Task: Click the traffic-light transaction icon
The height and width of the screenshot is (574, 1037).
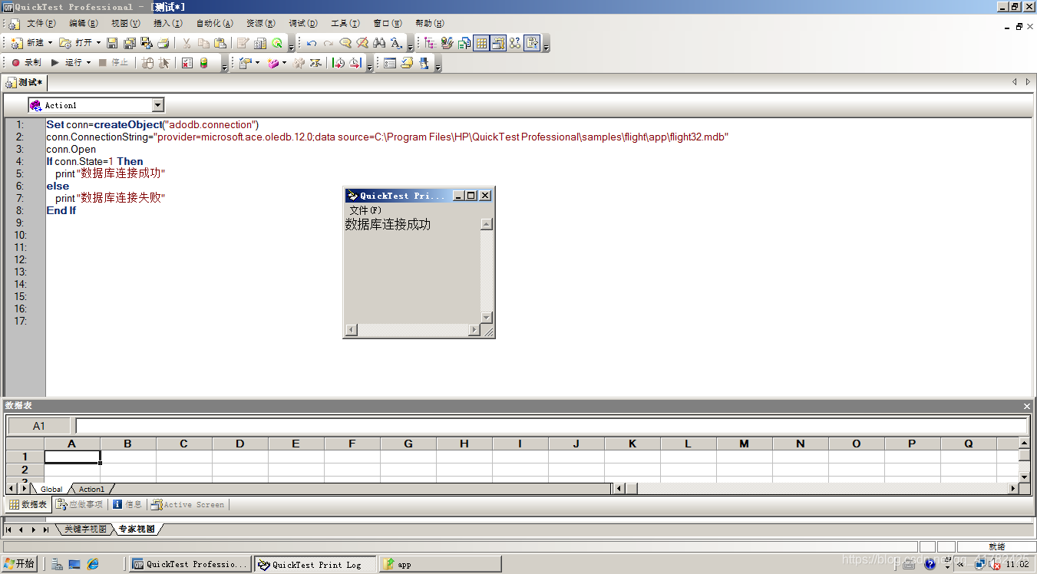Action: (204, 63)
